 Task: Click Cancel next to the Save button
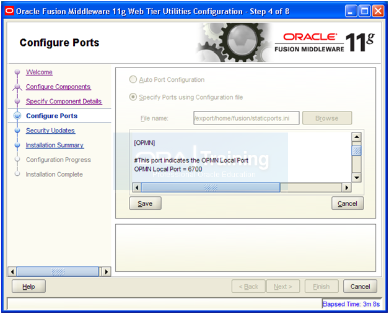pyautogui.click(x=347, y=203)
